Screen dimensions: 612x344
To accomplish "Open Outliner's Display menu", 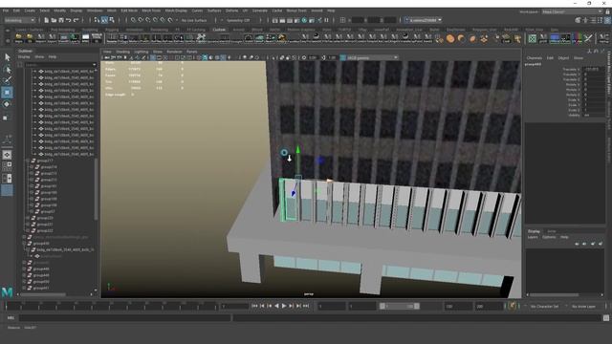I will pyautogui.click(x=24, y=57).
